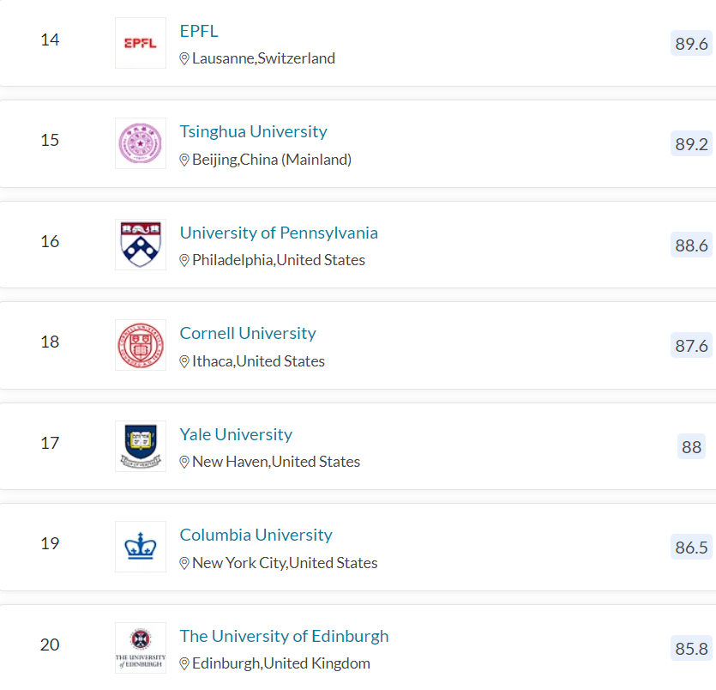This screenshot has width=716, height=690.
Task: Open the Yale University link
Action: [236, 434]
